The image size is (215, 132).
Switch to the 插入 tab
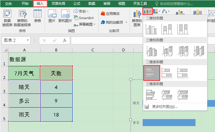coord(40,4)
